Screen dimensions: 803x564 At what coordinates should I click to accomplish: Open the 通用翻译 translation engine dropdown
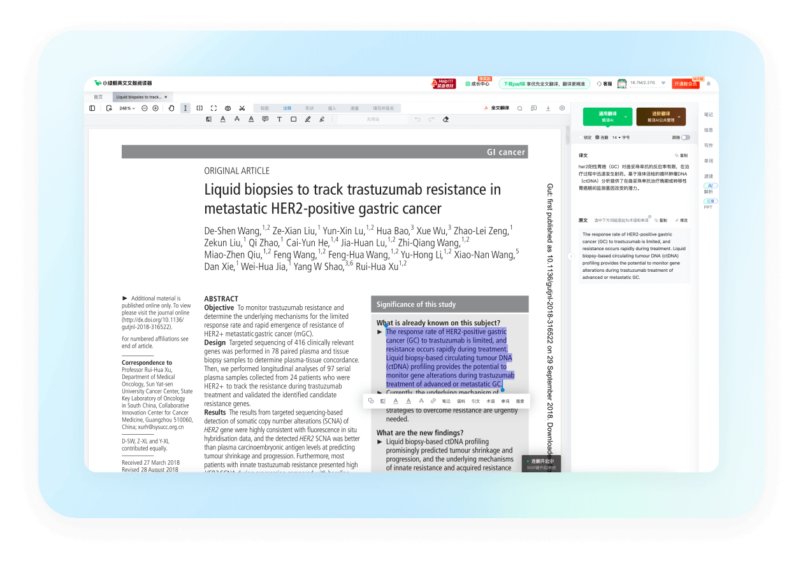click(607, 116)
